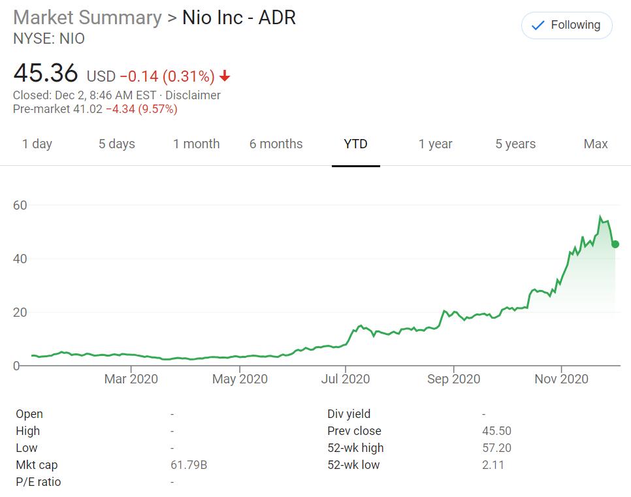Show the 1 month chart
The width and height of the screenshot is (631, 497).
196,144
